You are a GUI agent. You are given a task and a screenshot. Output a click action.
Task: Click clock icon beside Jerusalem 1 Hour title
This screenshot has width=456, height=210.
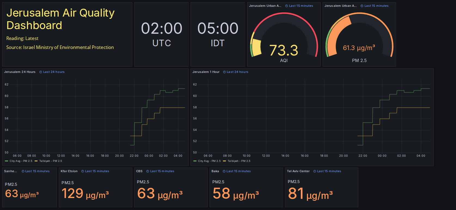[224, 72]
